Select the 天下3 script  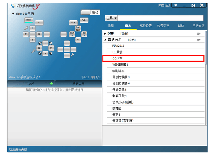[156, 115]
